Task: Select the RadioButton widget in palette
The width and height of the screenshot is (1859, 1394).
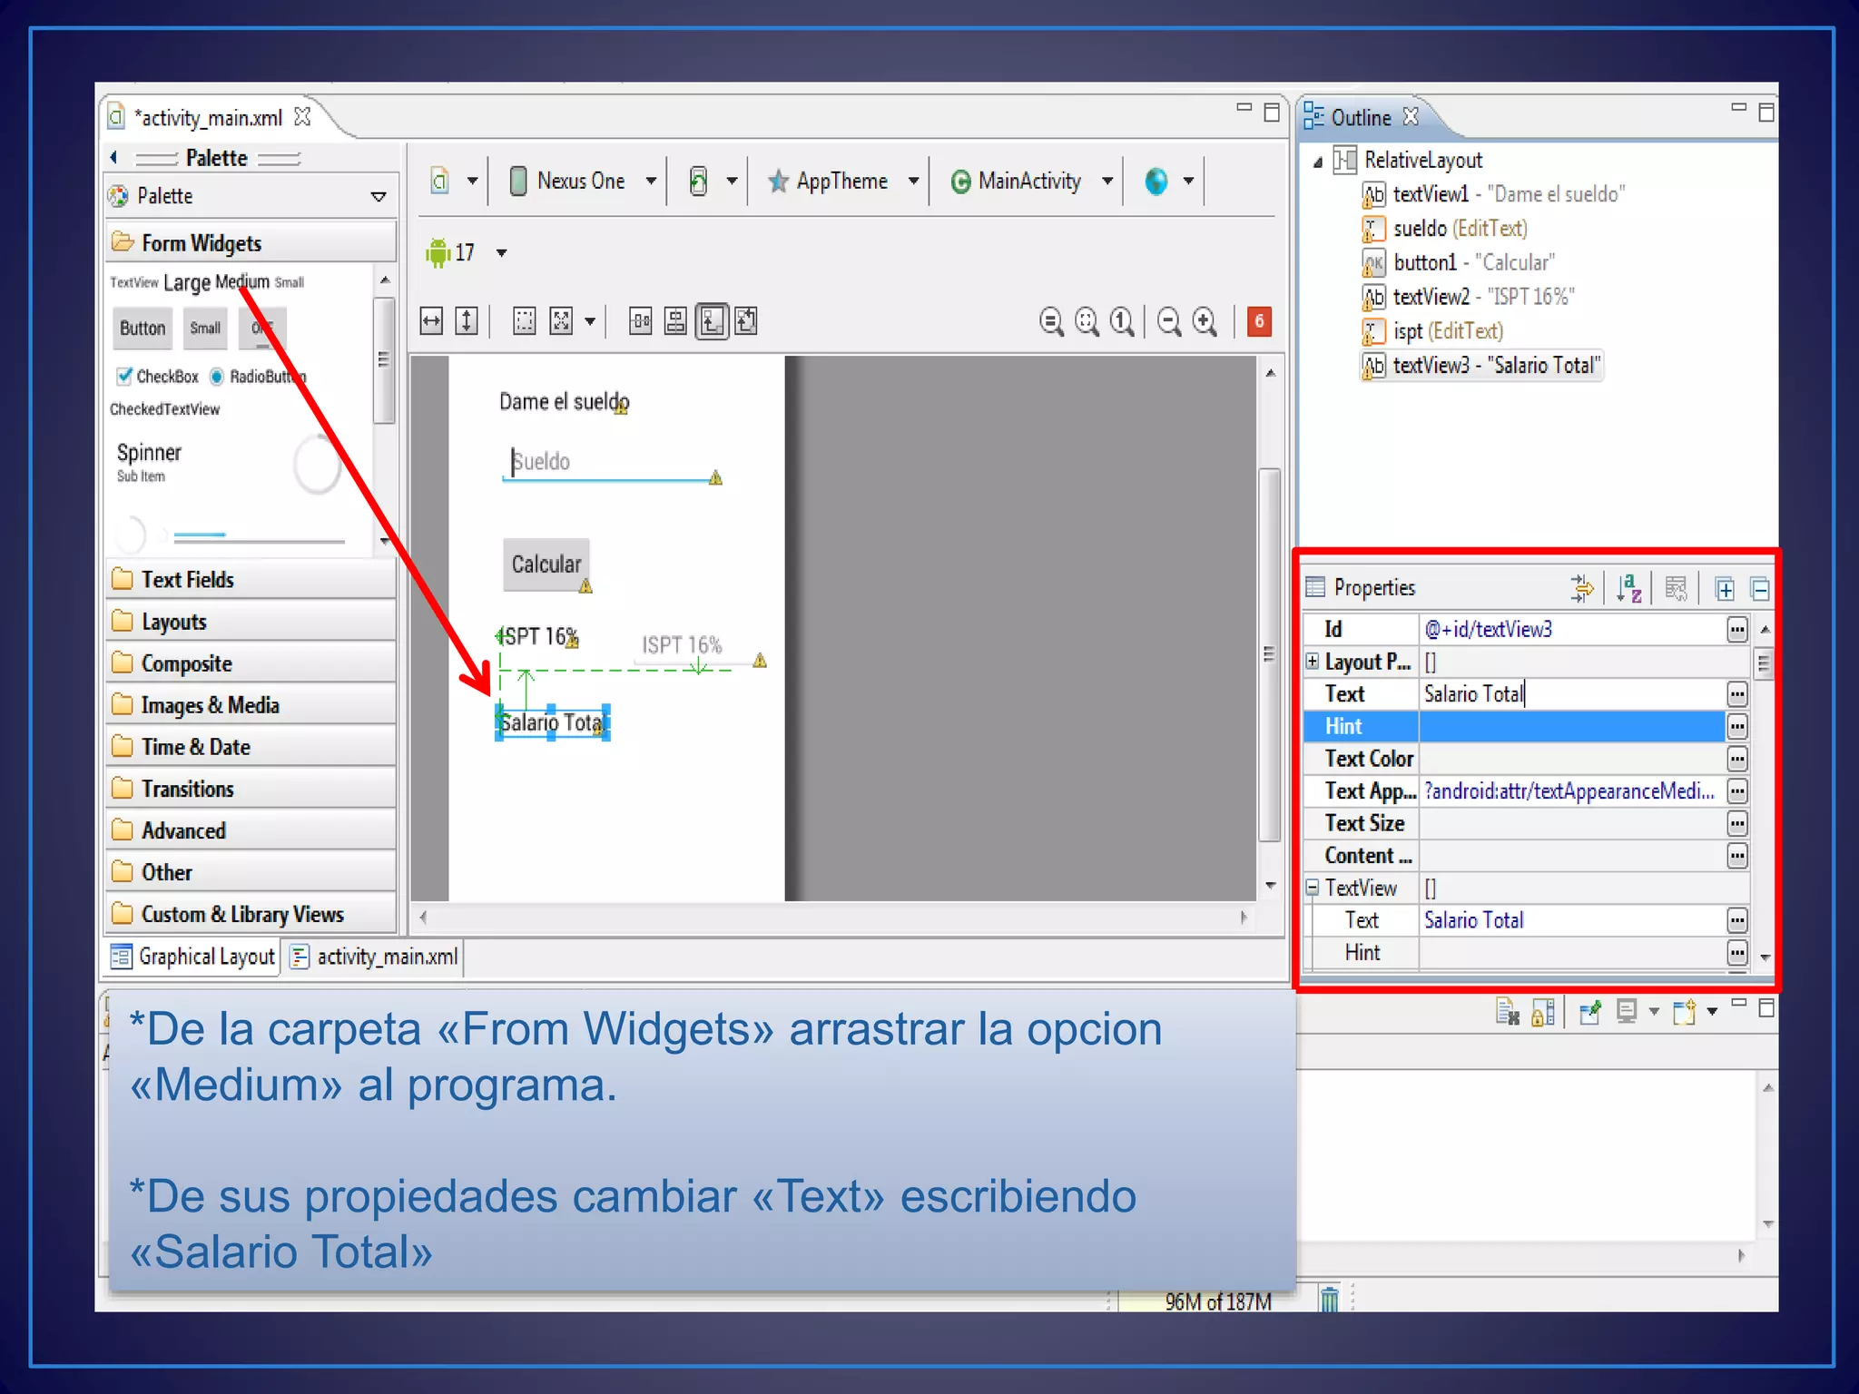Action: click(x=258, y=376)
